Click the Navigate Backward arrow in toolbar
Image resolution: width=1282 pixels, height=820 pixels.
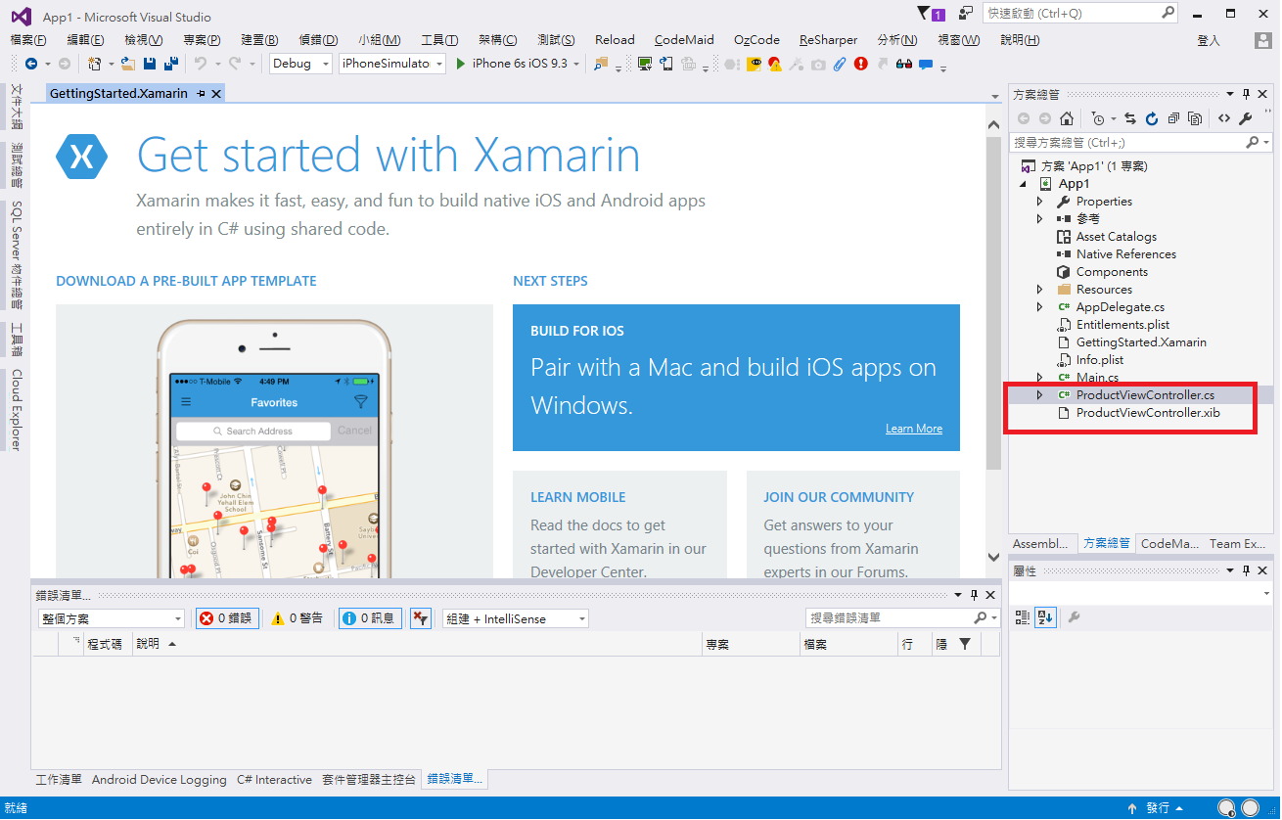(x=31, y=64)
